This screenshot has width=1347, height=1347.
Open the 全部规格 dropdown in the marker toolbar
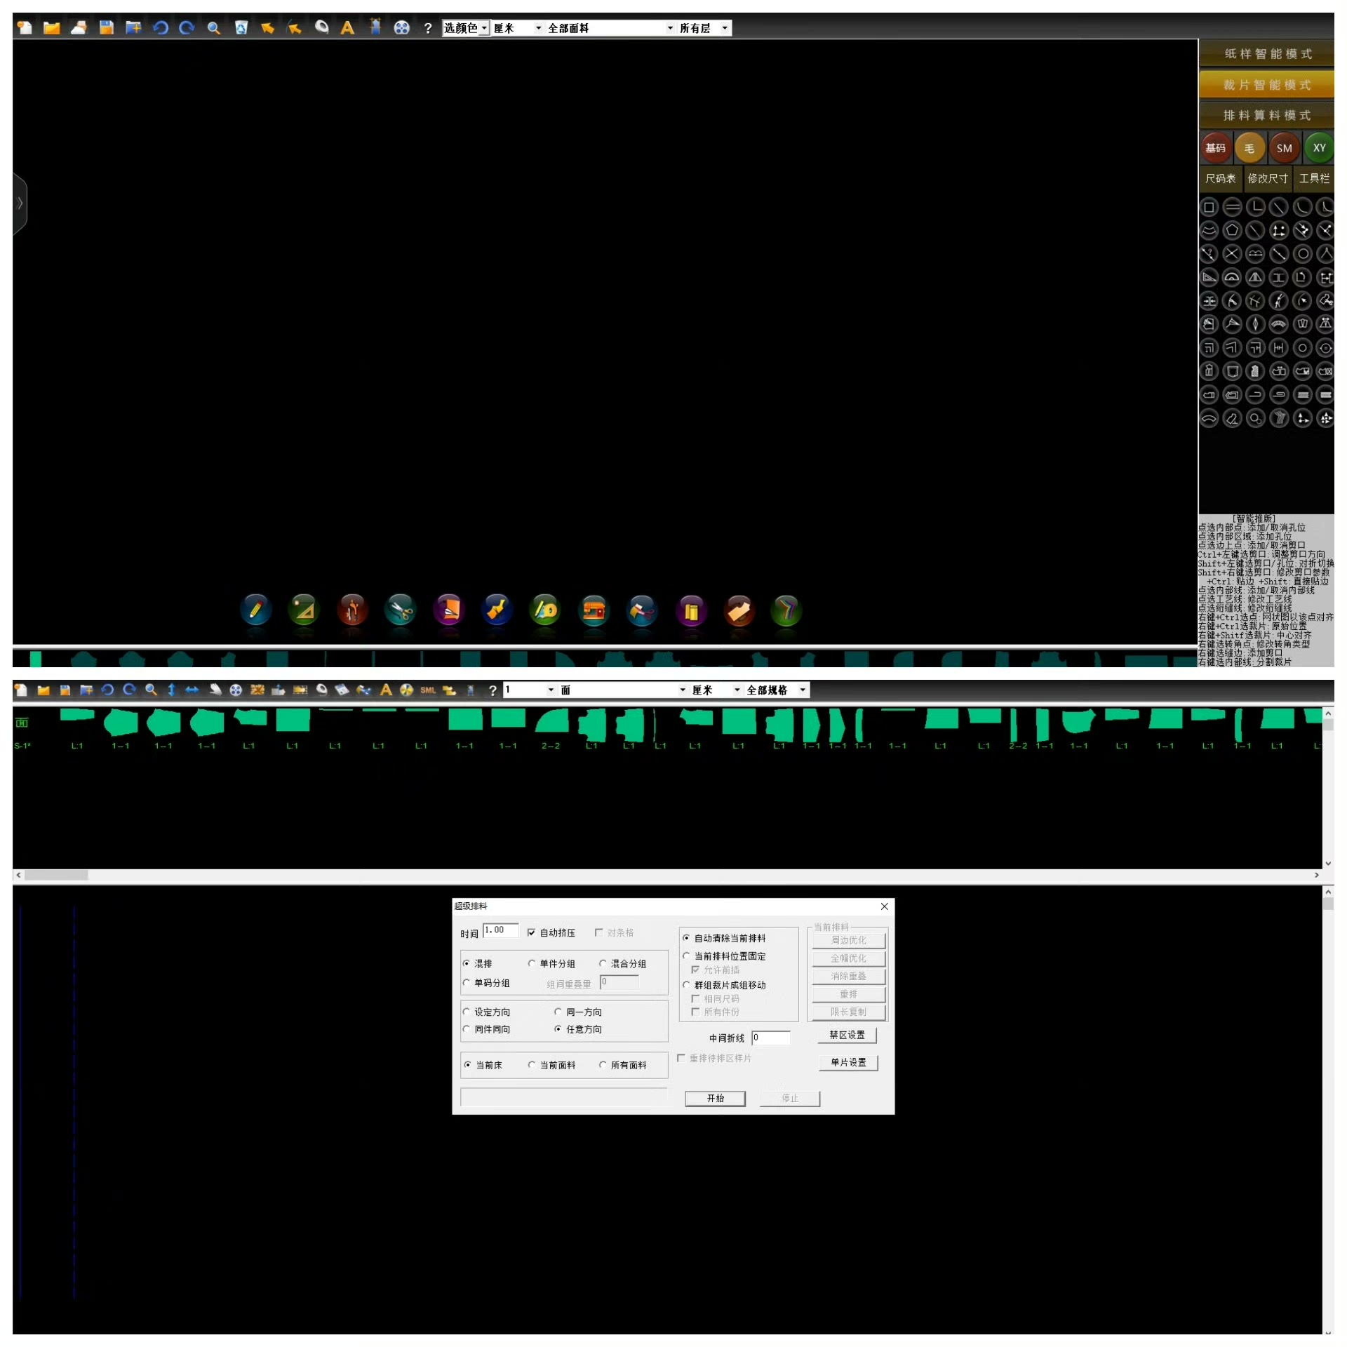[x=802, y=690]
